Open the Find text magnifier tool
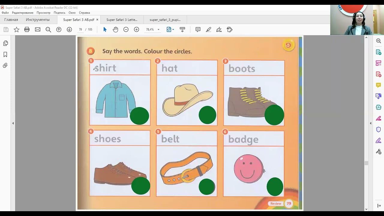The width and height of the screenshot is (384, 216). click(x=48, y=29)
